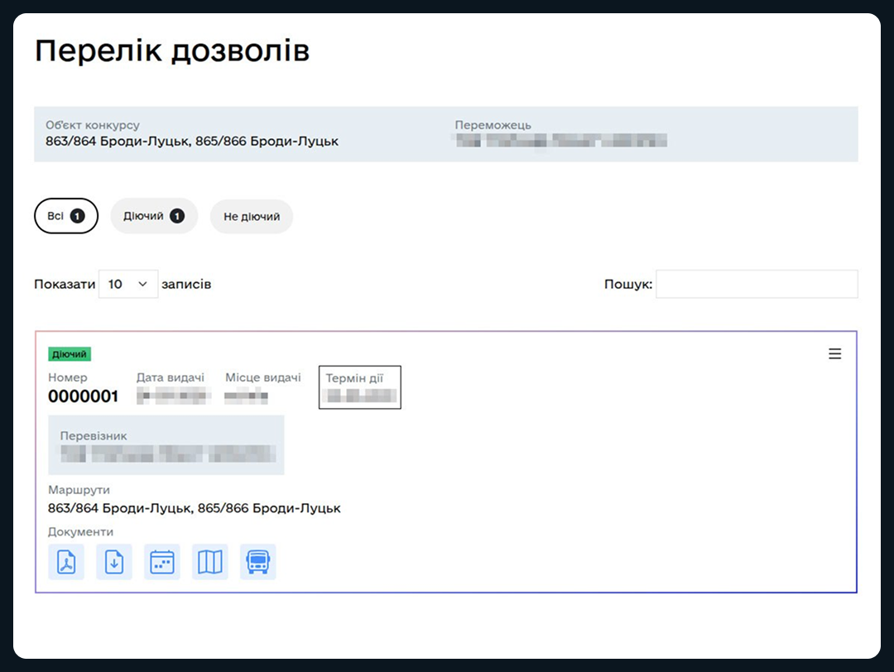
Task: Click the green "Діючий" status badge
Action: point(70,354)
